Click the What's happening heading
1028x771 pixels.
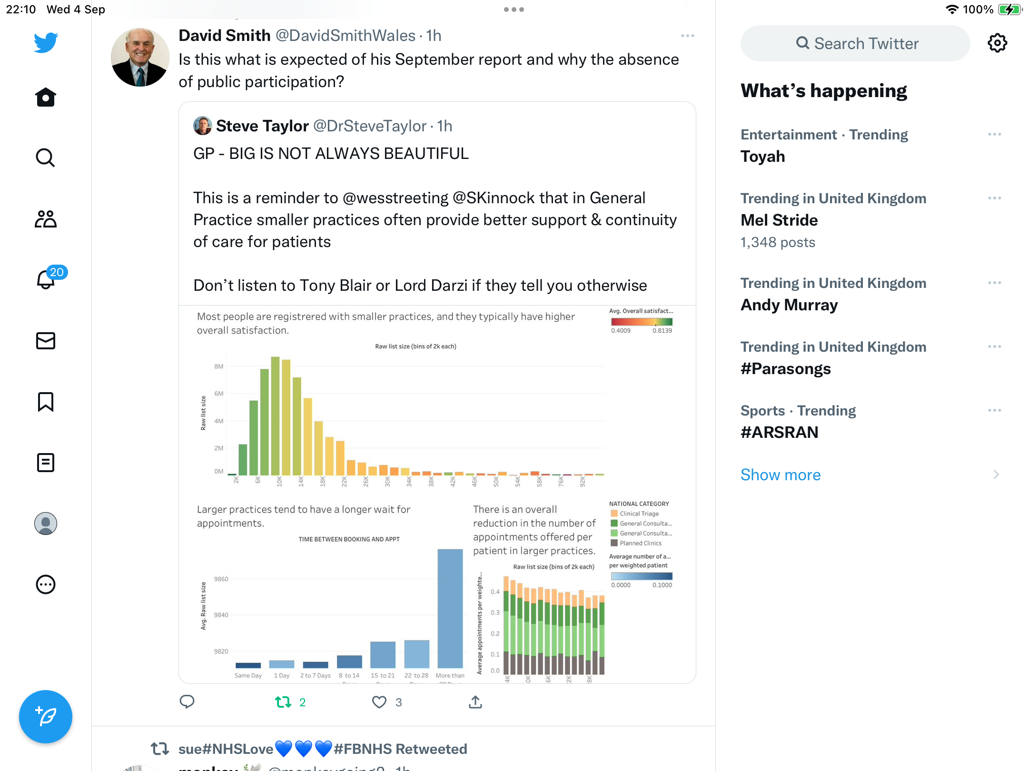824,90
